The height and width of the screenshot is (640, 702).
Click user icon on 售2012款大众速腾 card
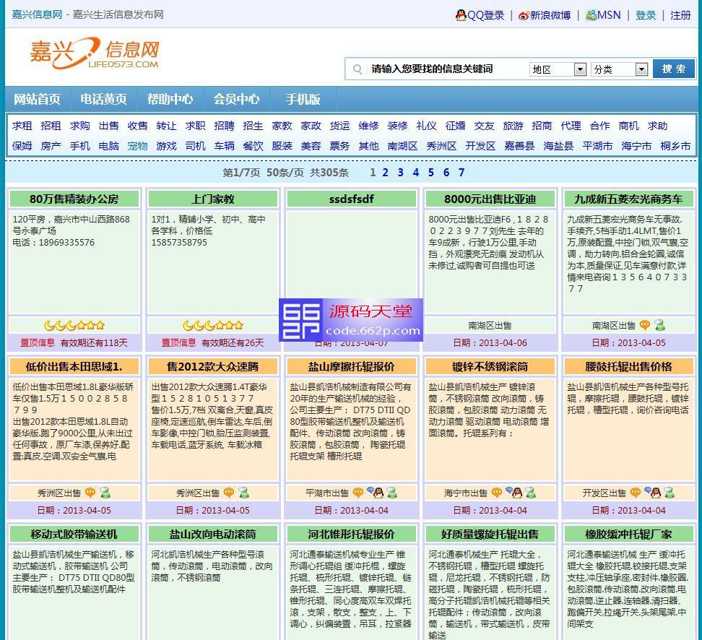pyautogui.click(x=244, y=493)
